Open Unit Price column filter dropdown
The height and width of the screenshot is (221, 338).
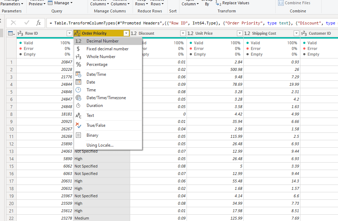click(239, 33)
